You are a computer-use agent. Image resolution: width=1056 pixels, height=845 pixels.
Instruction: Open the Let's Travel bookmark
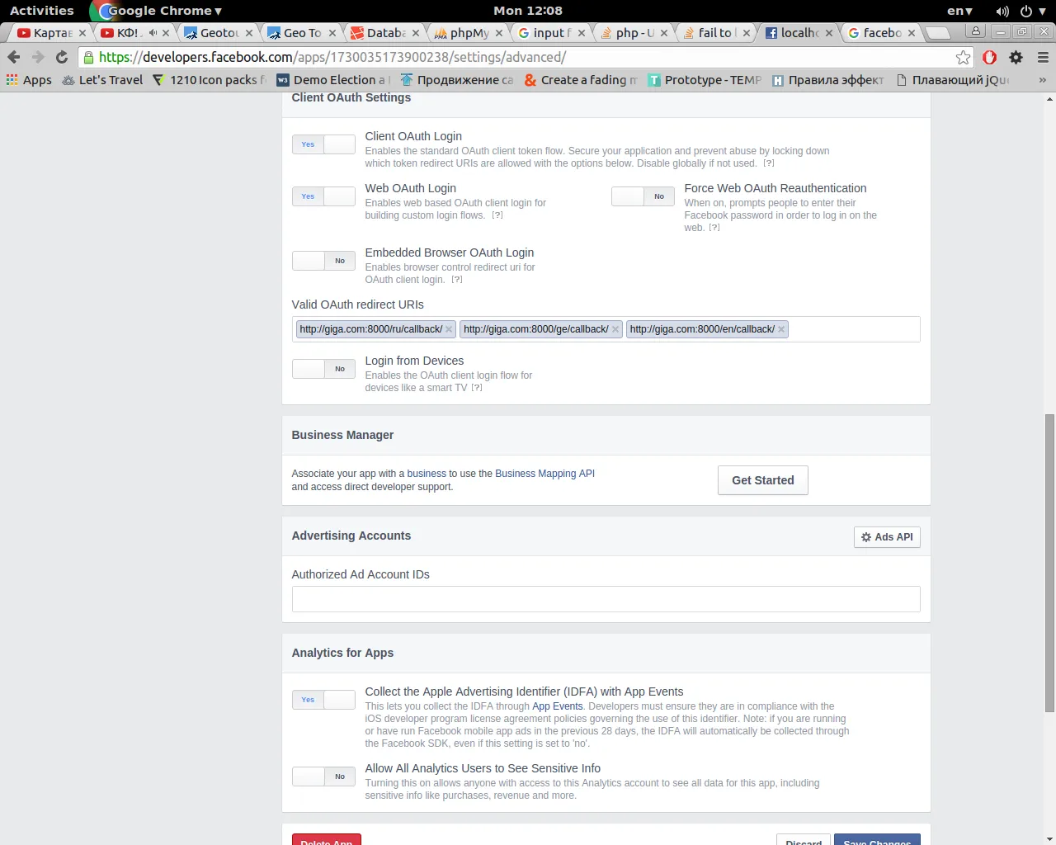tap(102, 80)
